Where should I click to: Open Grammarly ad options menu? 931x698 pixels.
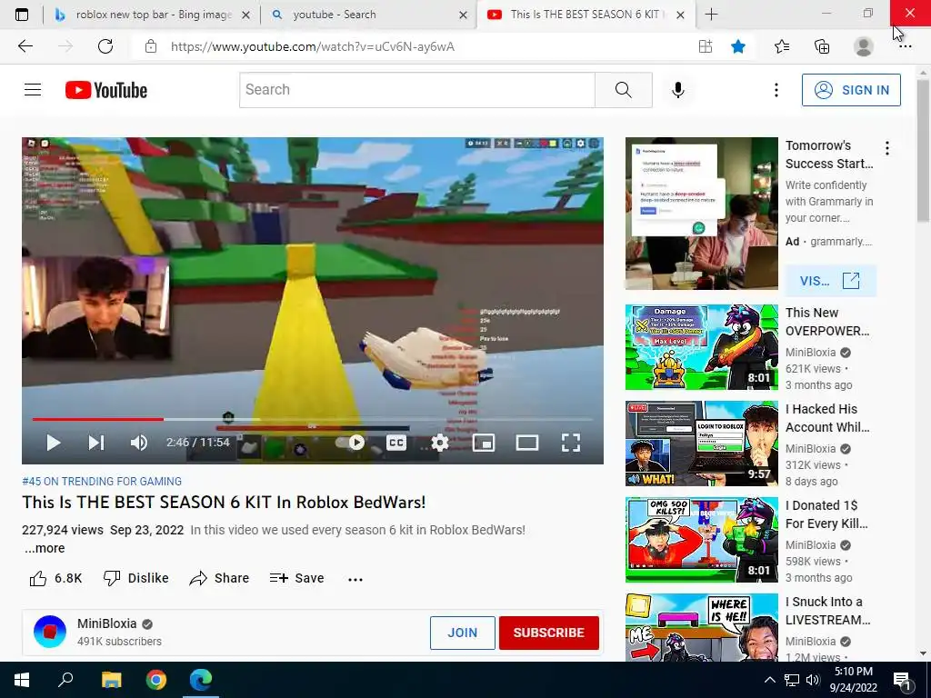tap(887, 148)
